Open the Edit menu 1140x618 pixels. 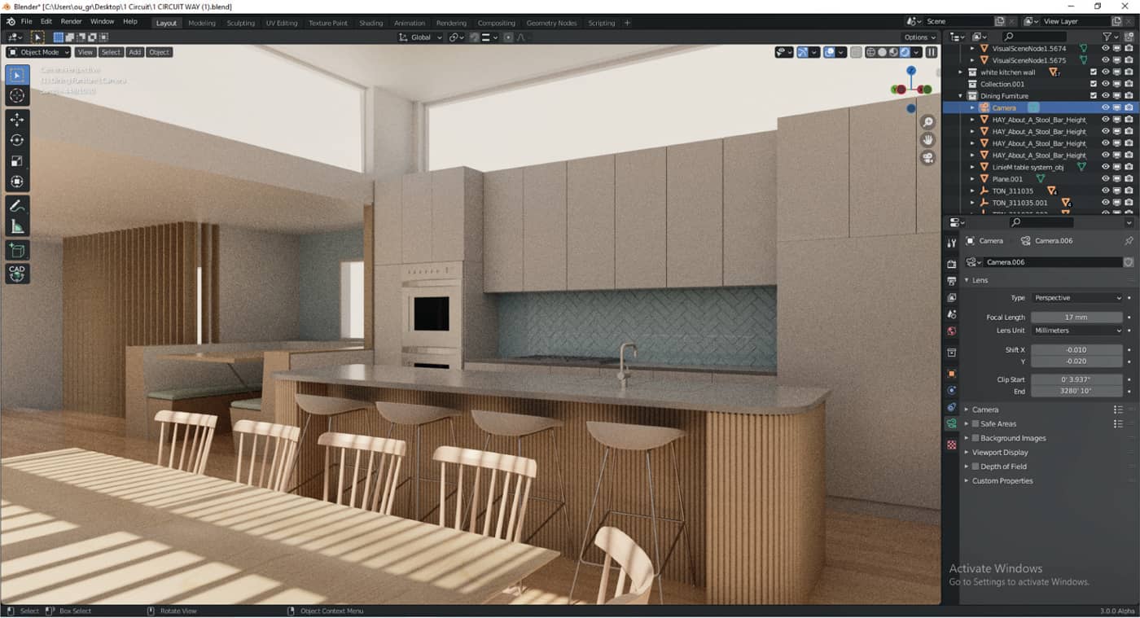click(46, 21)
